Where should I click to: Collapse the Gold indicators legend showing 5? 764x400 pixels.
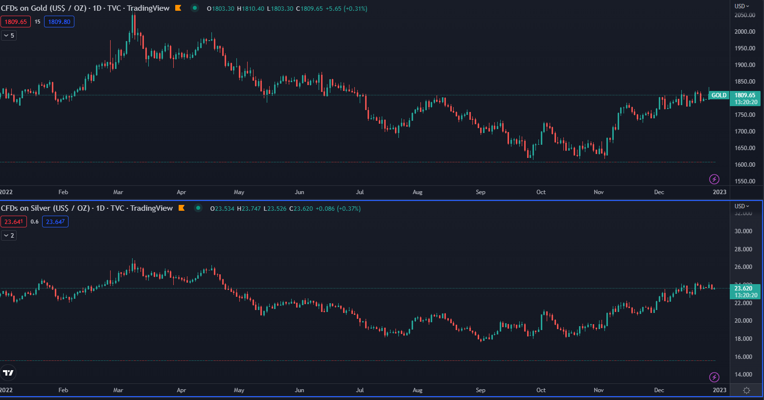pyautogui.click(x=9, y=35)
